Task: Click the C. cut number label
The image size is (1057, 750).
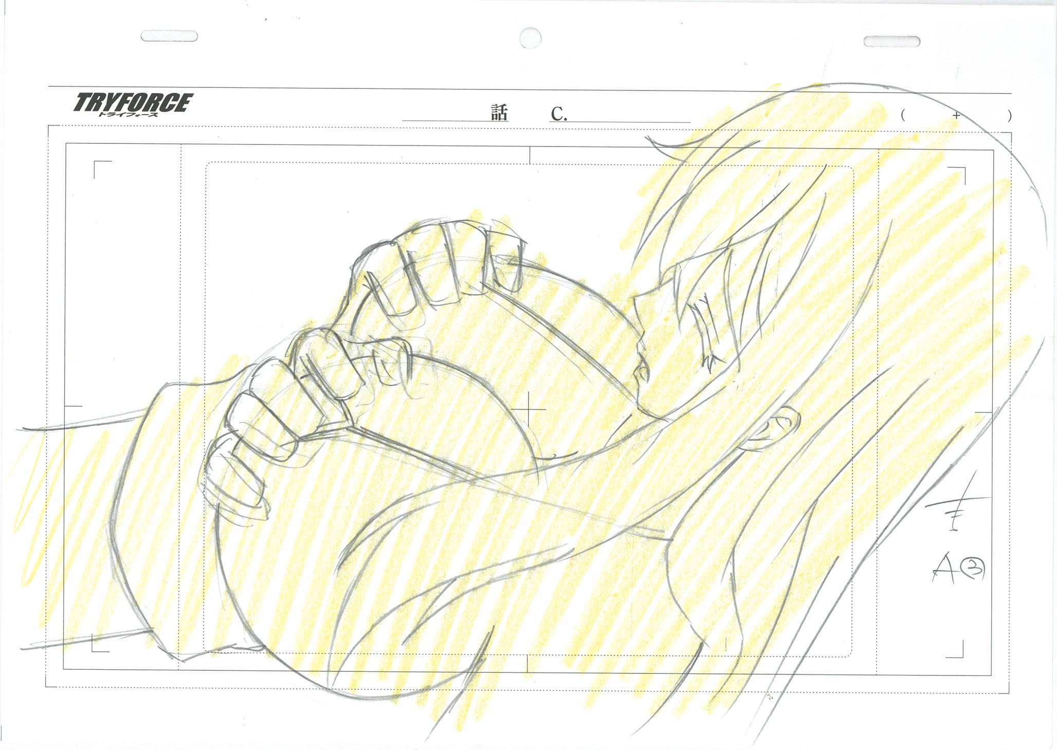Action: tap(559, 114)
